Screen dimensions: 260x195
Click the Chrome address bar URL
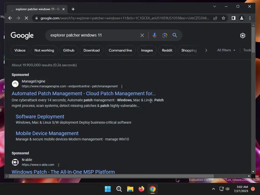pyautogui.click(x=125, y=18)
